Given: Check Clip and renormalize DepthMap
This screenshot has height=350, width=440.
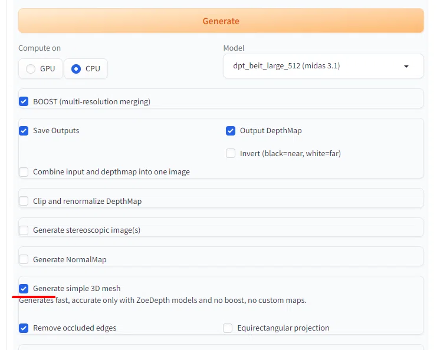Looking at the screenshot, I should click(x=24, y=201).
